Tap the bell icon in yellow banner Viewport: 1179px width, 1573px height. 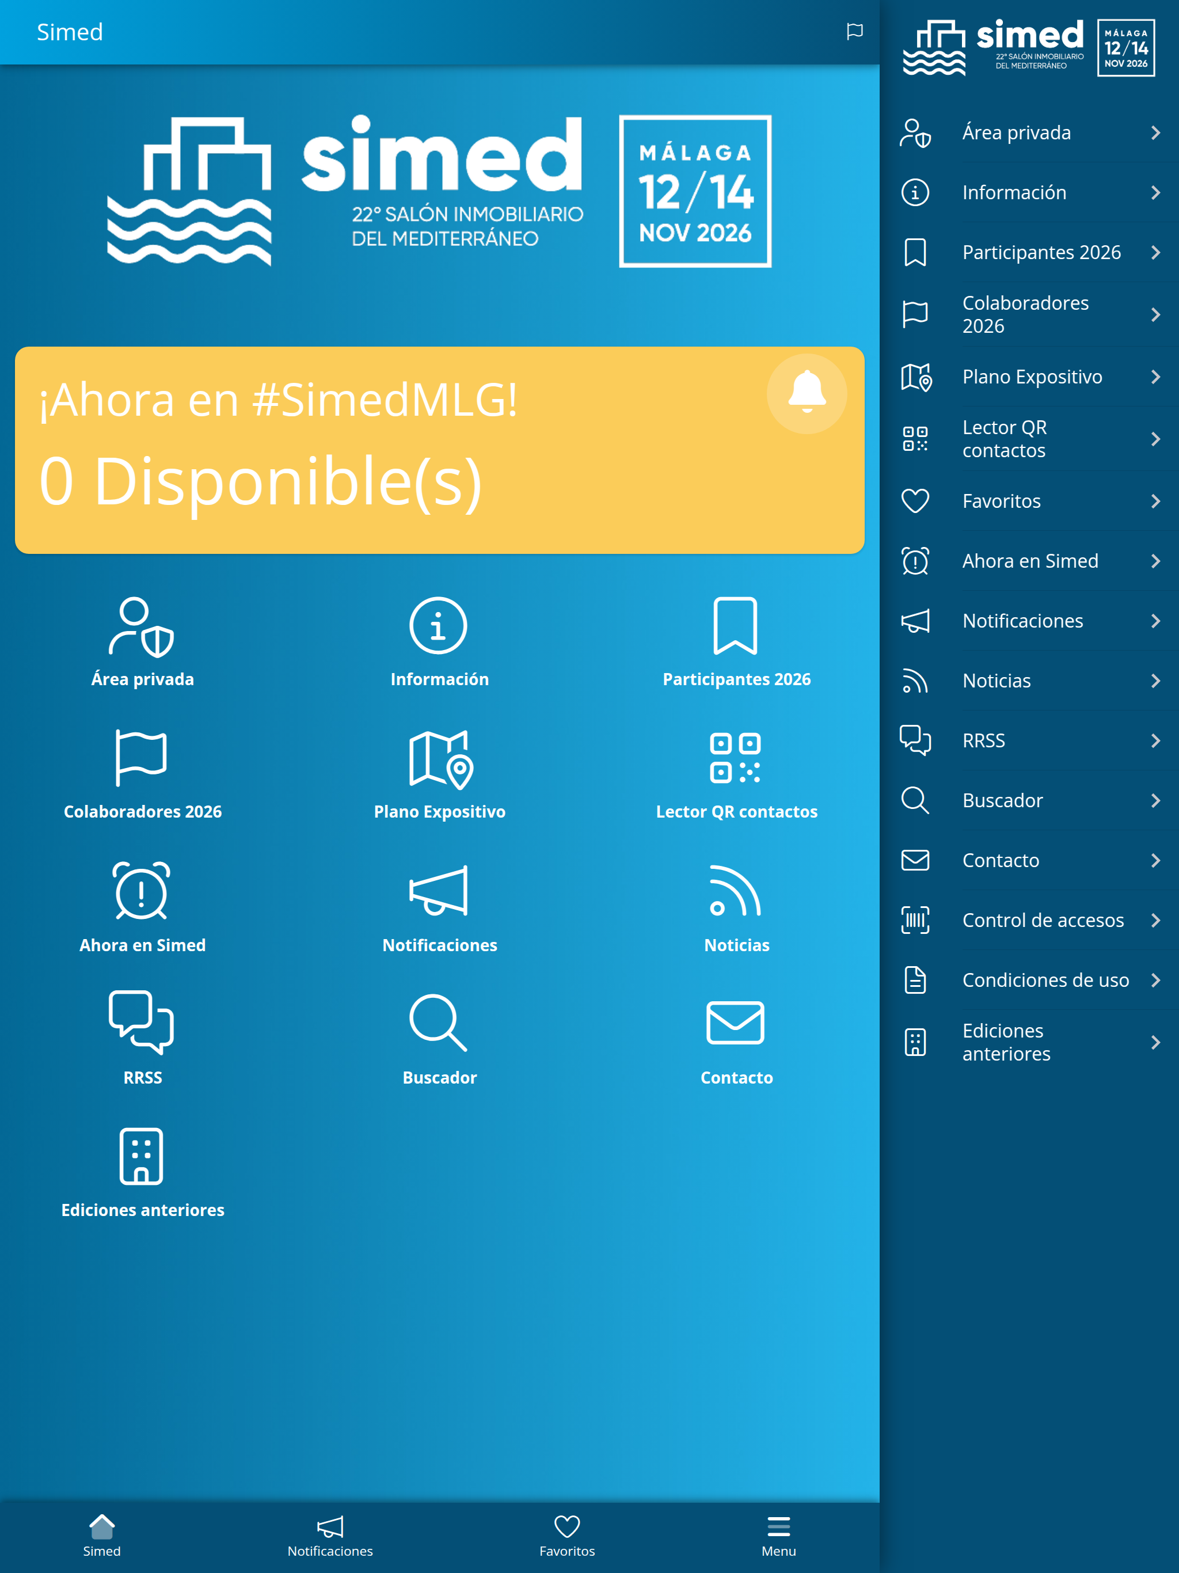[x=807, y=394]
